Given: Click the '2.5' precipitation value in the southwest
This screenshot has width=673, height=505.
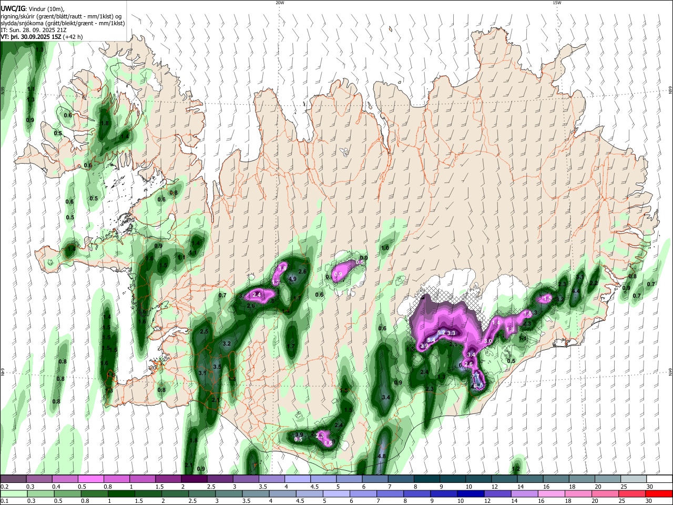Looking at the screenshot, I should click(205, 331).
